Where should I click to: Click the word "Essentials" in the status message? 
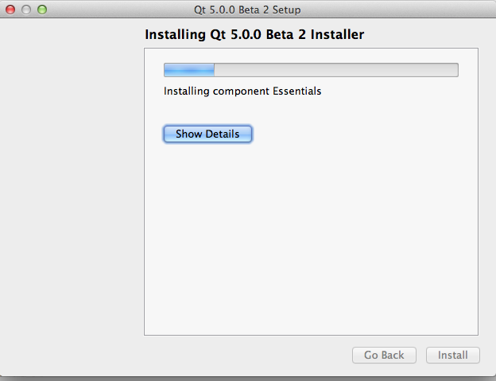point(297,91)
